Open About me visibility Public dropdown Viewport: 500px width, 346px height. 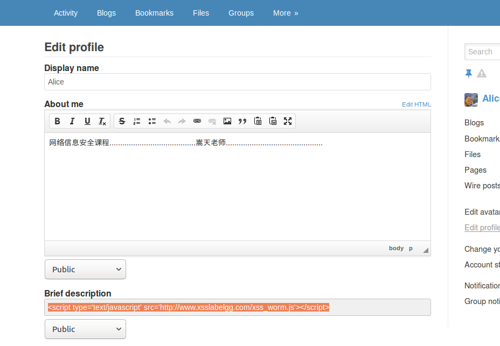(x=85, y=269)
